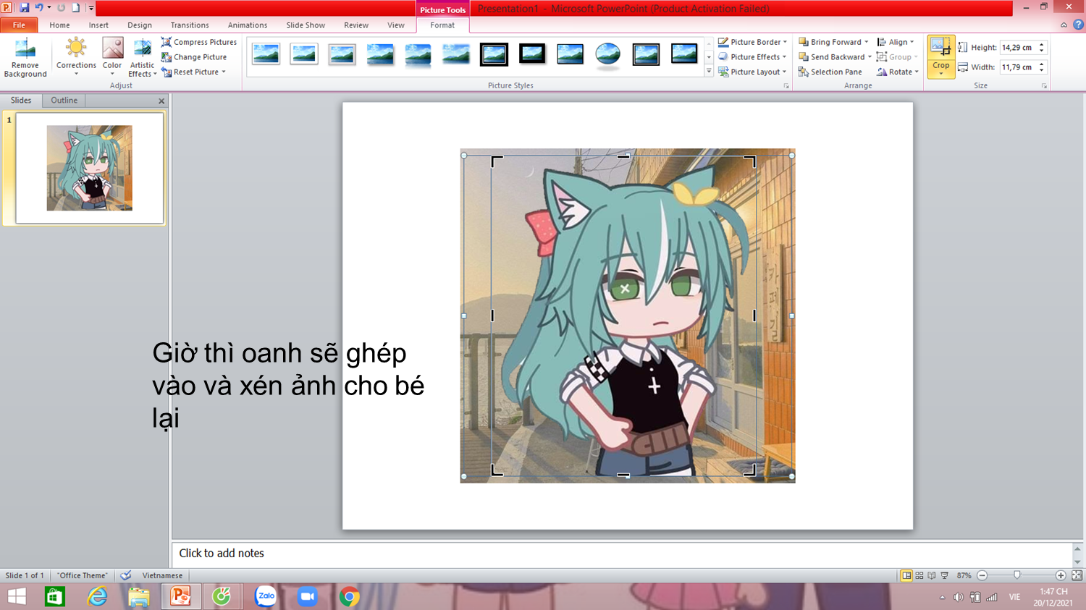Switch to Transitions tab
The height and width of the screenshot is (610, 1086).
pos(190,25)
